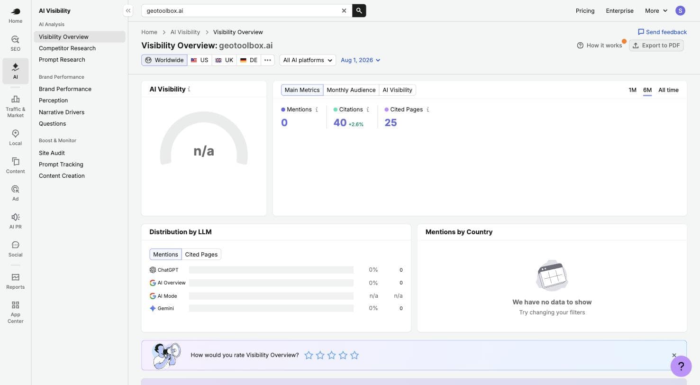The height and width of the screenshot is (385, 700).
Task: Select the Worldwide region filter
Action: (x=164, y=60)
